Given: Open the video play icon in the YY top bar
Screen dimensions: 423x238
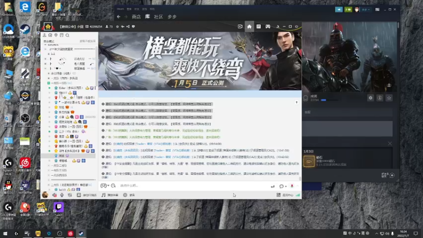Looking at the screenshot, I should [240, 26].
